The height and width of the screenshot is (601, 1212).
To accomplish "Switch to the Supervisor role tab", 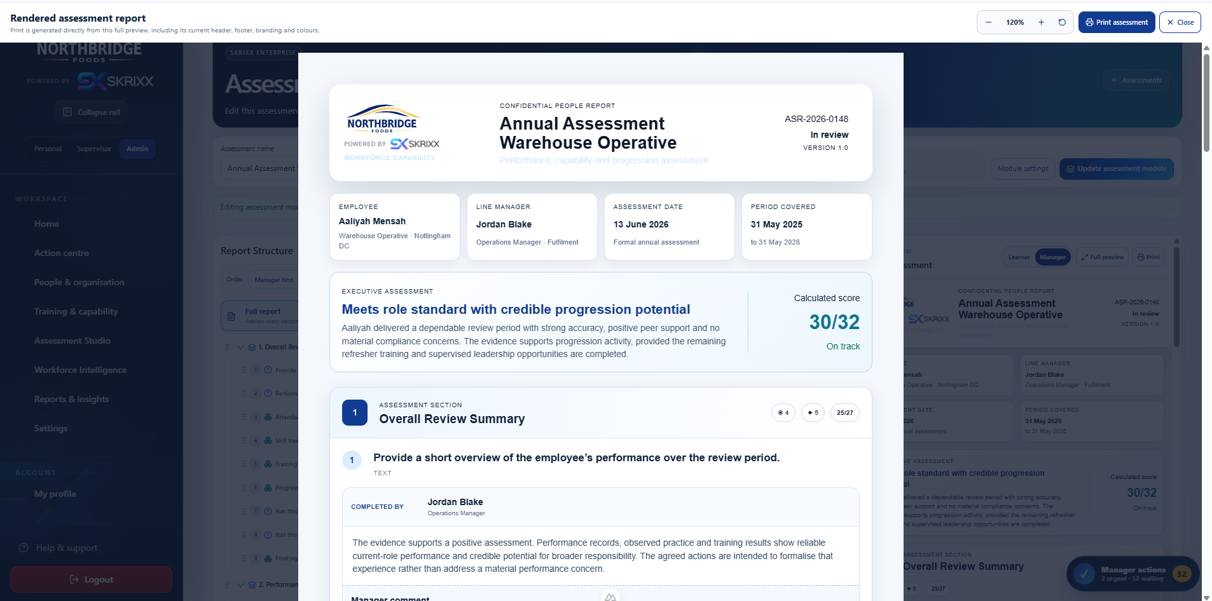I will [94, 149].
